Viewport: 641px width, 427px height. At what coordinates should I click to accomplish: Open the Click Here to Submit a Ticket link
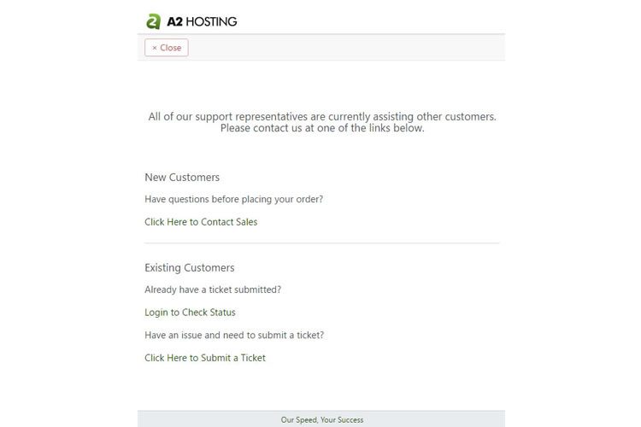205,358
